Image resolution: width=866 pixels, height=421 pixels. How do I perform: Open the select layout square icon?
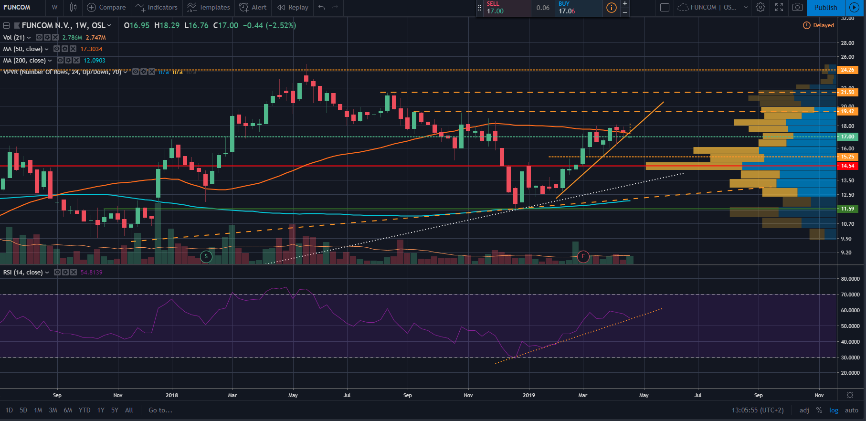[665, 7]
